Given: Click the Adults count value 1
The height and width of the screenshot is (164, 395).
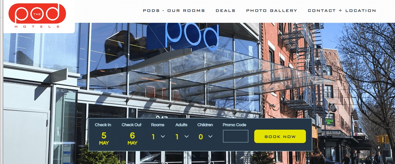Looking at the screenshot, I should tap(177, 137).
